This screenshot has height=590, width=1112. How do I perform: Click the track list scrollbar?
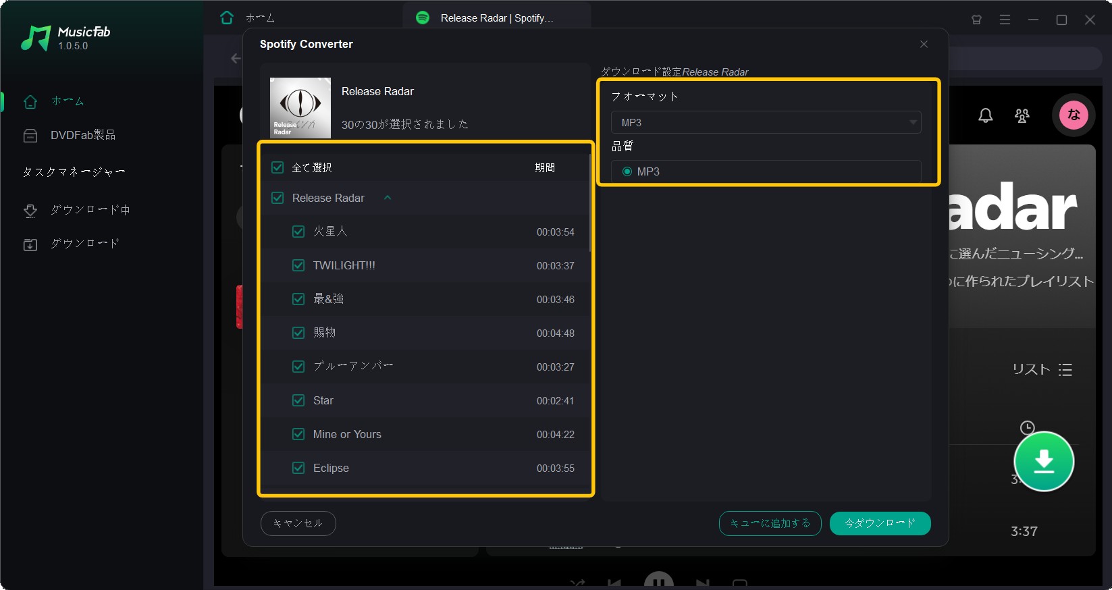590,203
